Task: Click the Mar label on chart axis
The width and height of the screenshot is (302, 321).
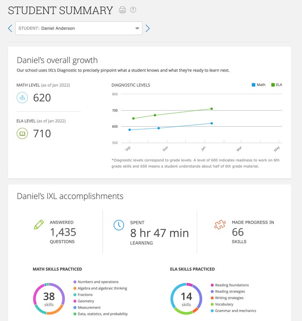Action: (239, 149)
